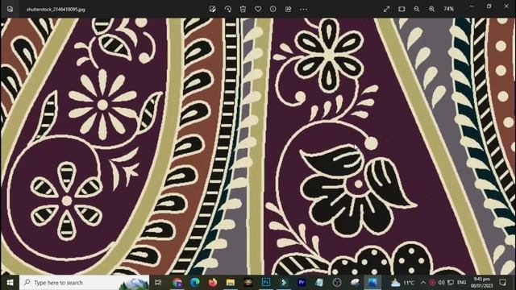Viewport: 516px width, 290px height.
Task: Open File Explorer from taskbar
Action: 231,283
